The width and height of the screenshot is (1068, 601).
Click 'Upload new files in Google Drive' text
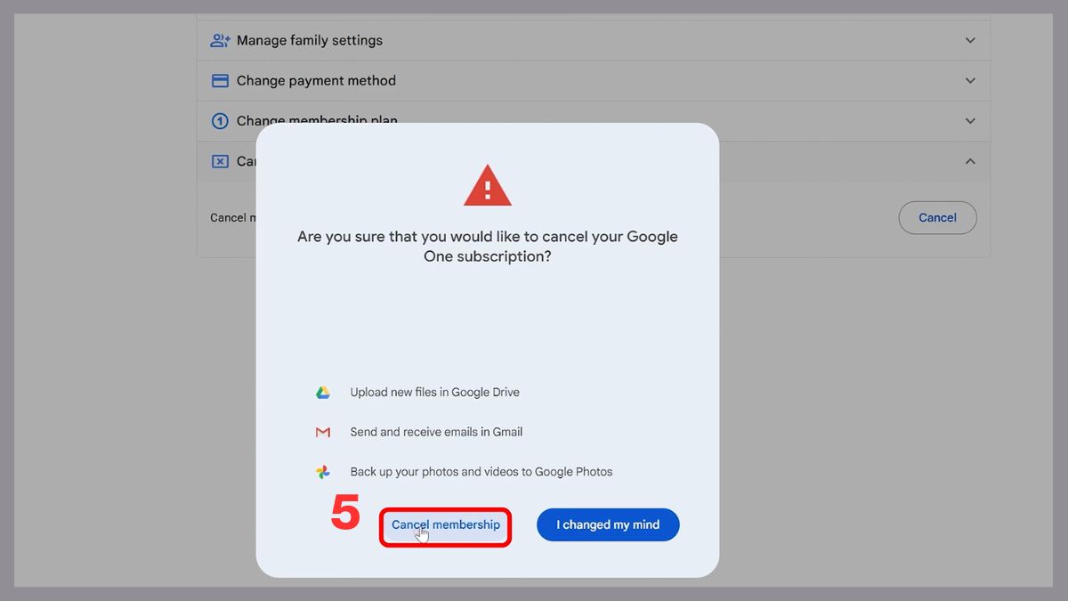[x=434, y=393]
